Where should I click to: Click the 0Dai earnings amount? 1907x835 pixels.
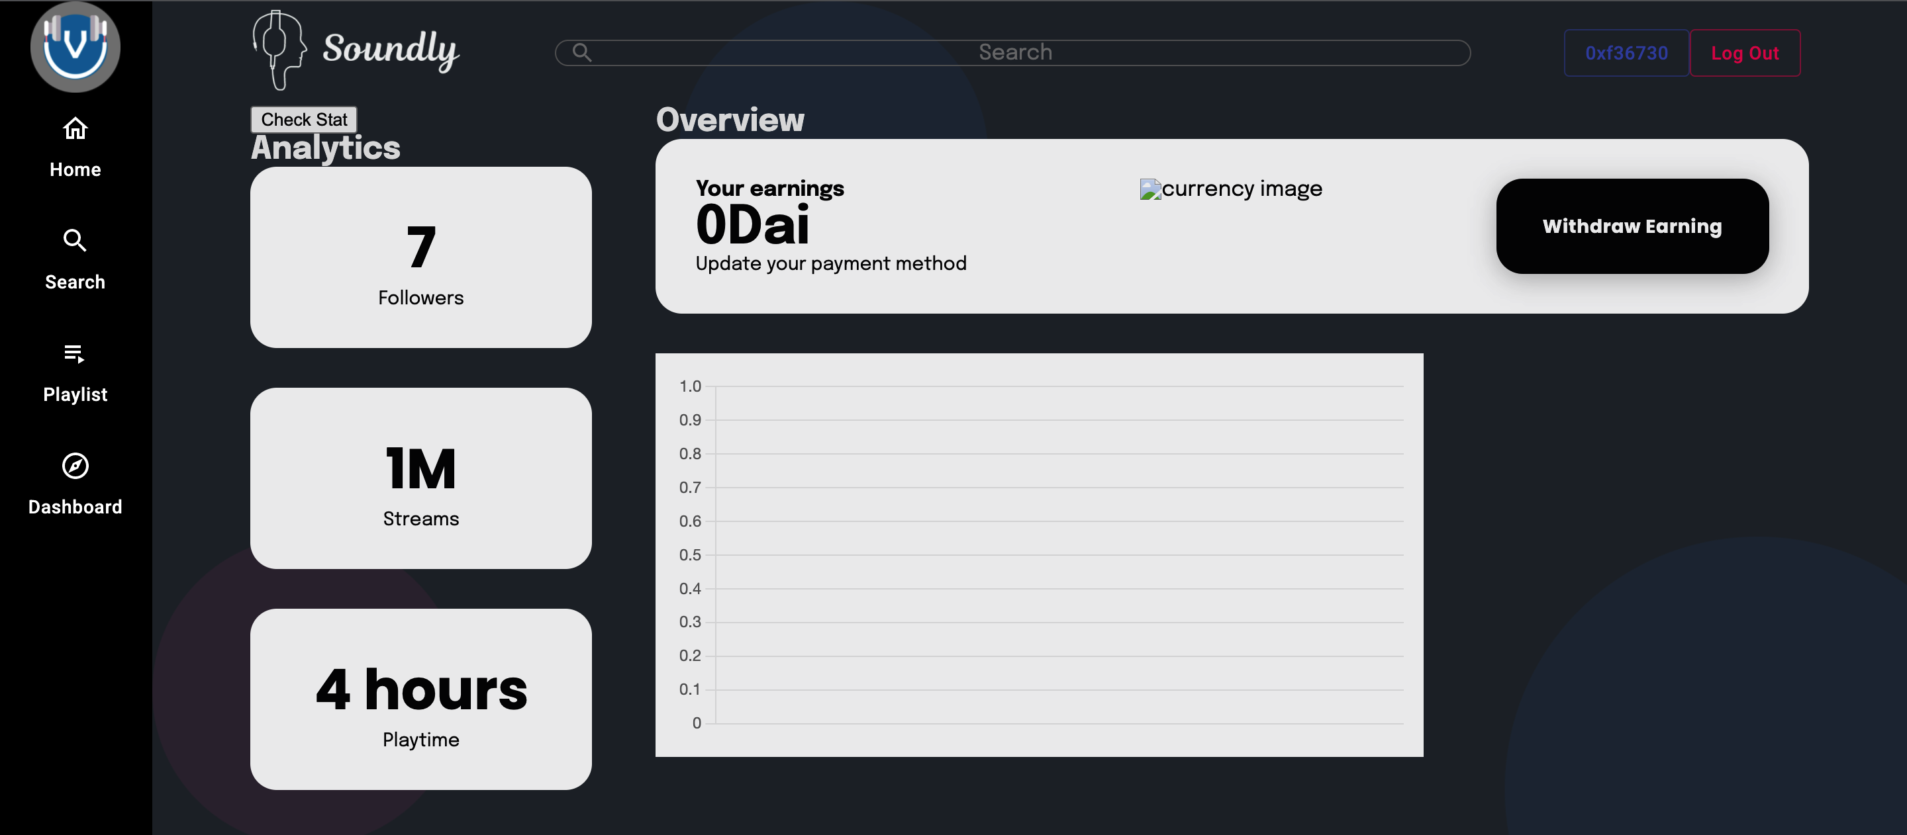(x=752, y=225)
